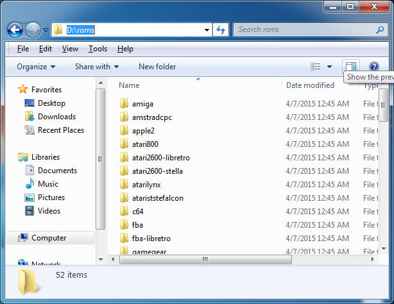Viewport: 394px width, 304px height.
Task: Click the Favorites star icon
Action: [23, 89]
